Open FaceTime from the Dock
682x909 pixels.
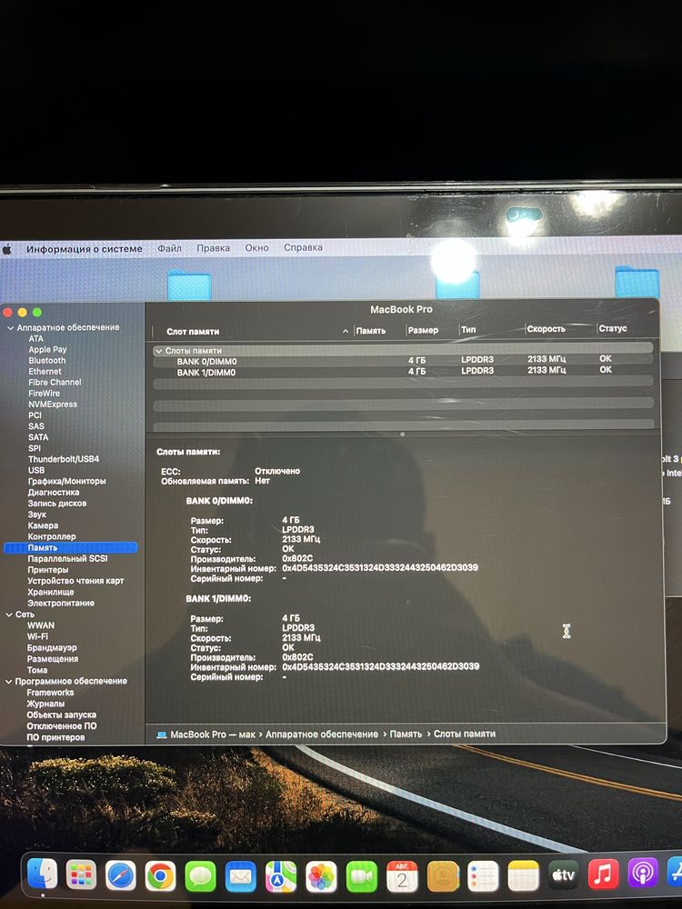click(362, 876)
